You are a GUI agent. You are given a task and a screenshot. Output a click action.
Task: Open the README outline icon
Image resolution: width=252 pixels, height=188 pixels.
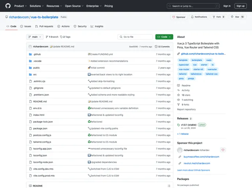[169, 186]
